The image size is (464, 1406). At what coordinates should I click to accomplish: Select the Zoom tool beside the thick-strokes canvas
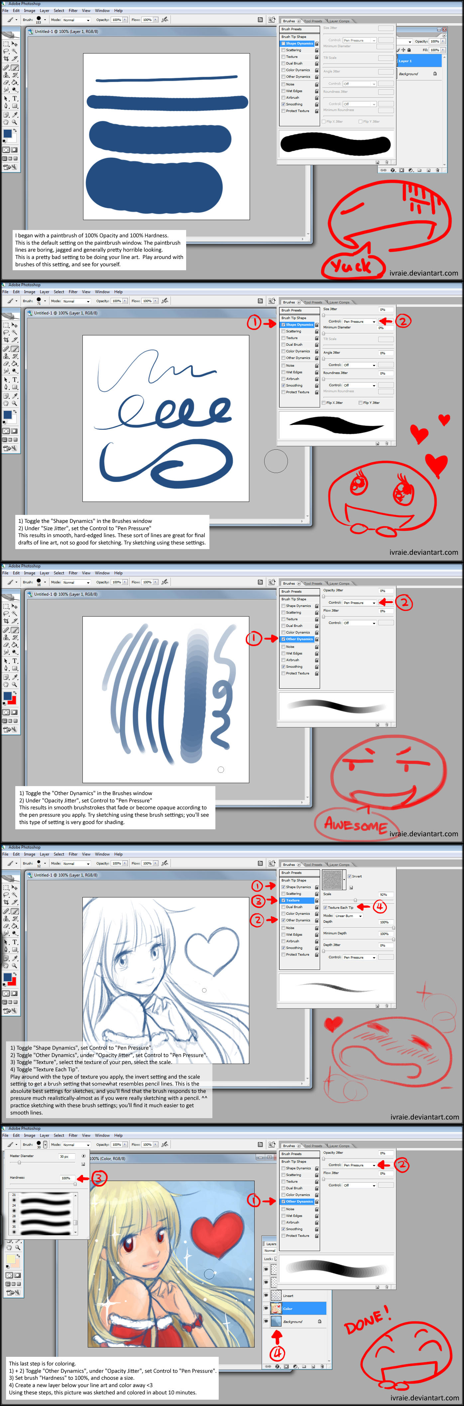coord(15,122)
